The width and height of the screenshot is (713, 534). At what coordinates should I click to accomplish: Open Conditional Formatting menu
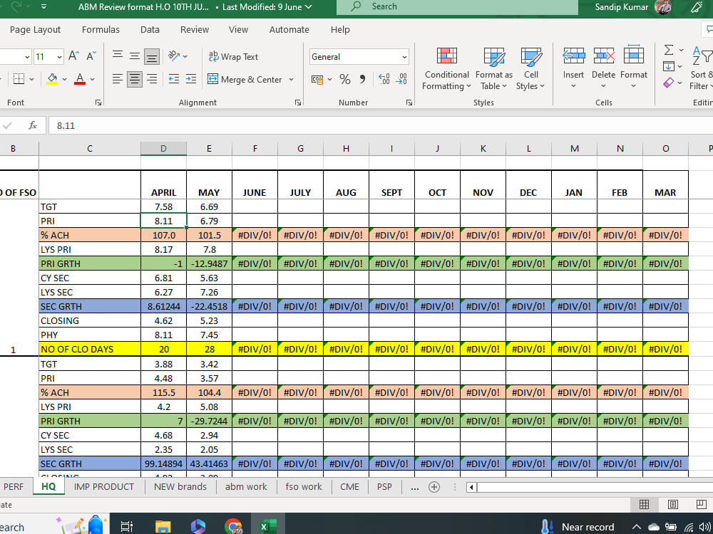(446, 68)
